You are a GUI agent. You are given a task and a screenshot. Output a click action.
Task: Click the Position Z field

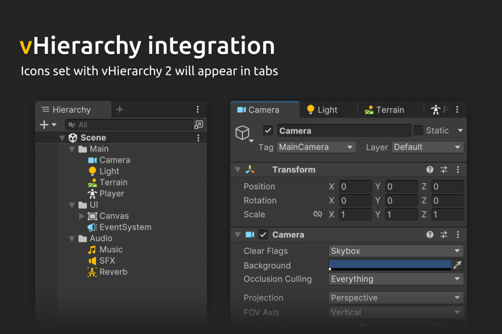tap(448, 186)
